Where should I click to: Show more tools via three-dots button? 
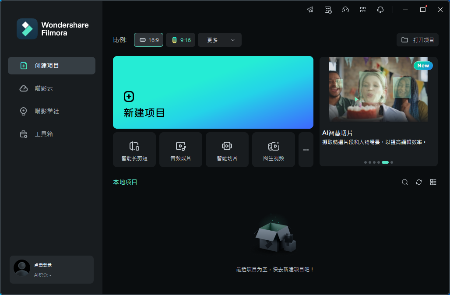coord(306,150)
